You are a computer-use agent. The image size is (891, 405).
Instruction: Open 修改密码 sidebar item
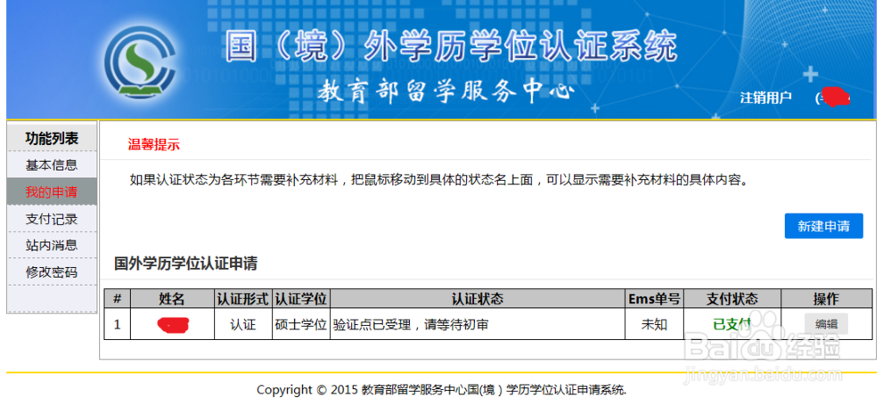coord(52,272)
